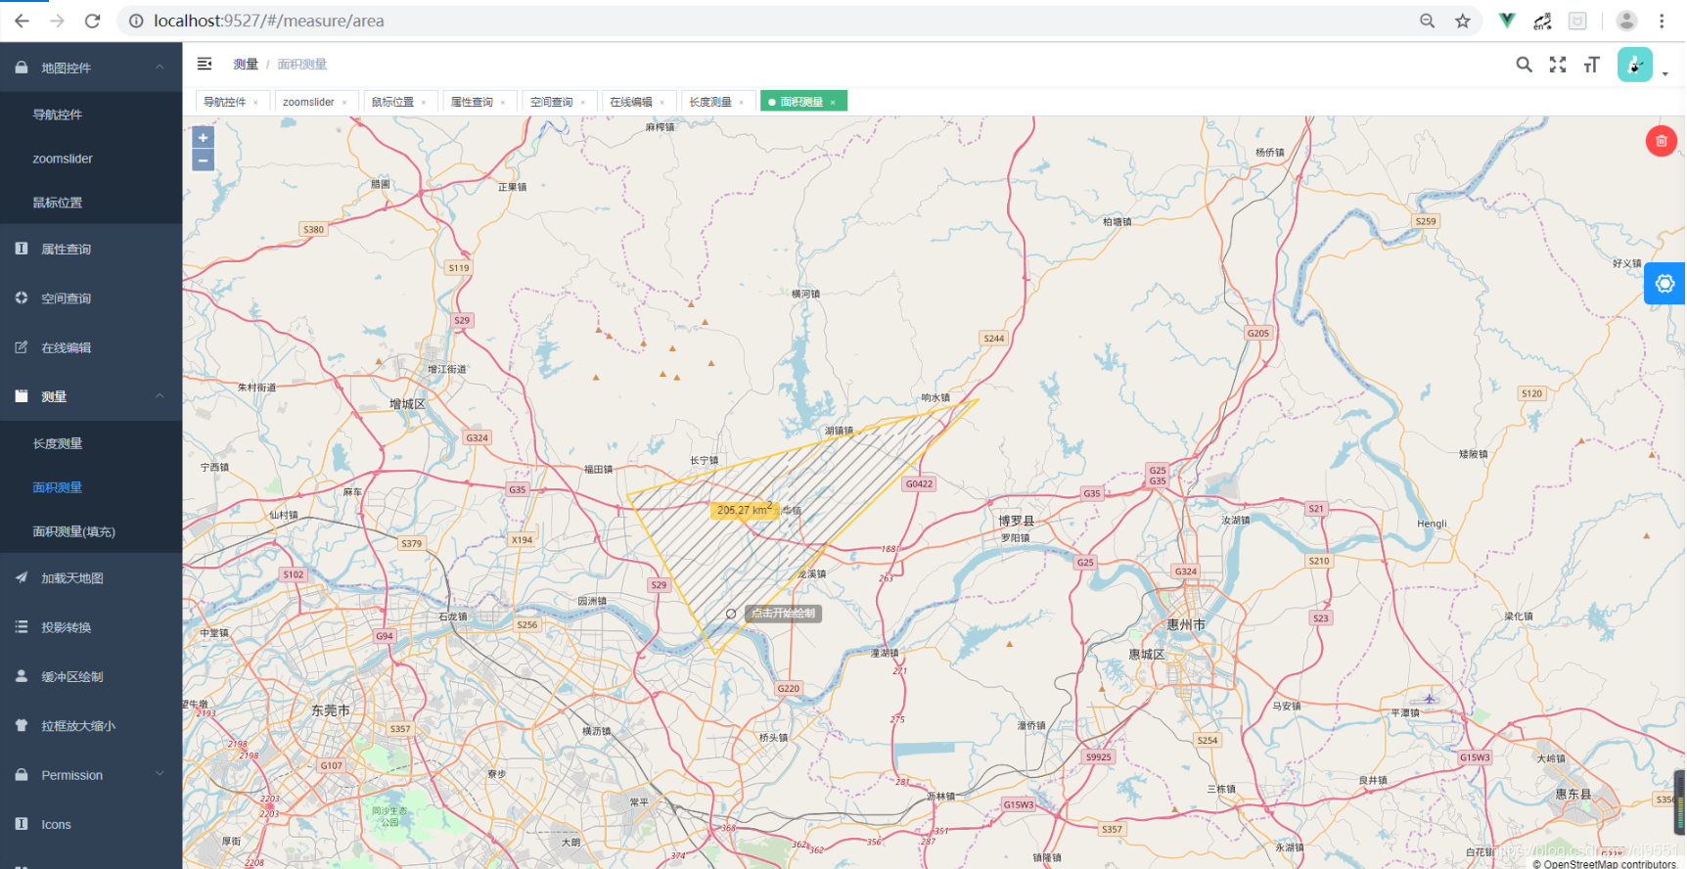The width and height of the screenshot is (1687, 869).
Task: Close the zoomslider tab
Action: (x=344, y=103)
